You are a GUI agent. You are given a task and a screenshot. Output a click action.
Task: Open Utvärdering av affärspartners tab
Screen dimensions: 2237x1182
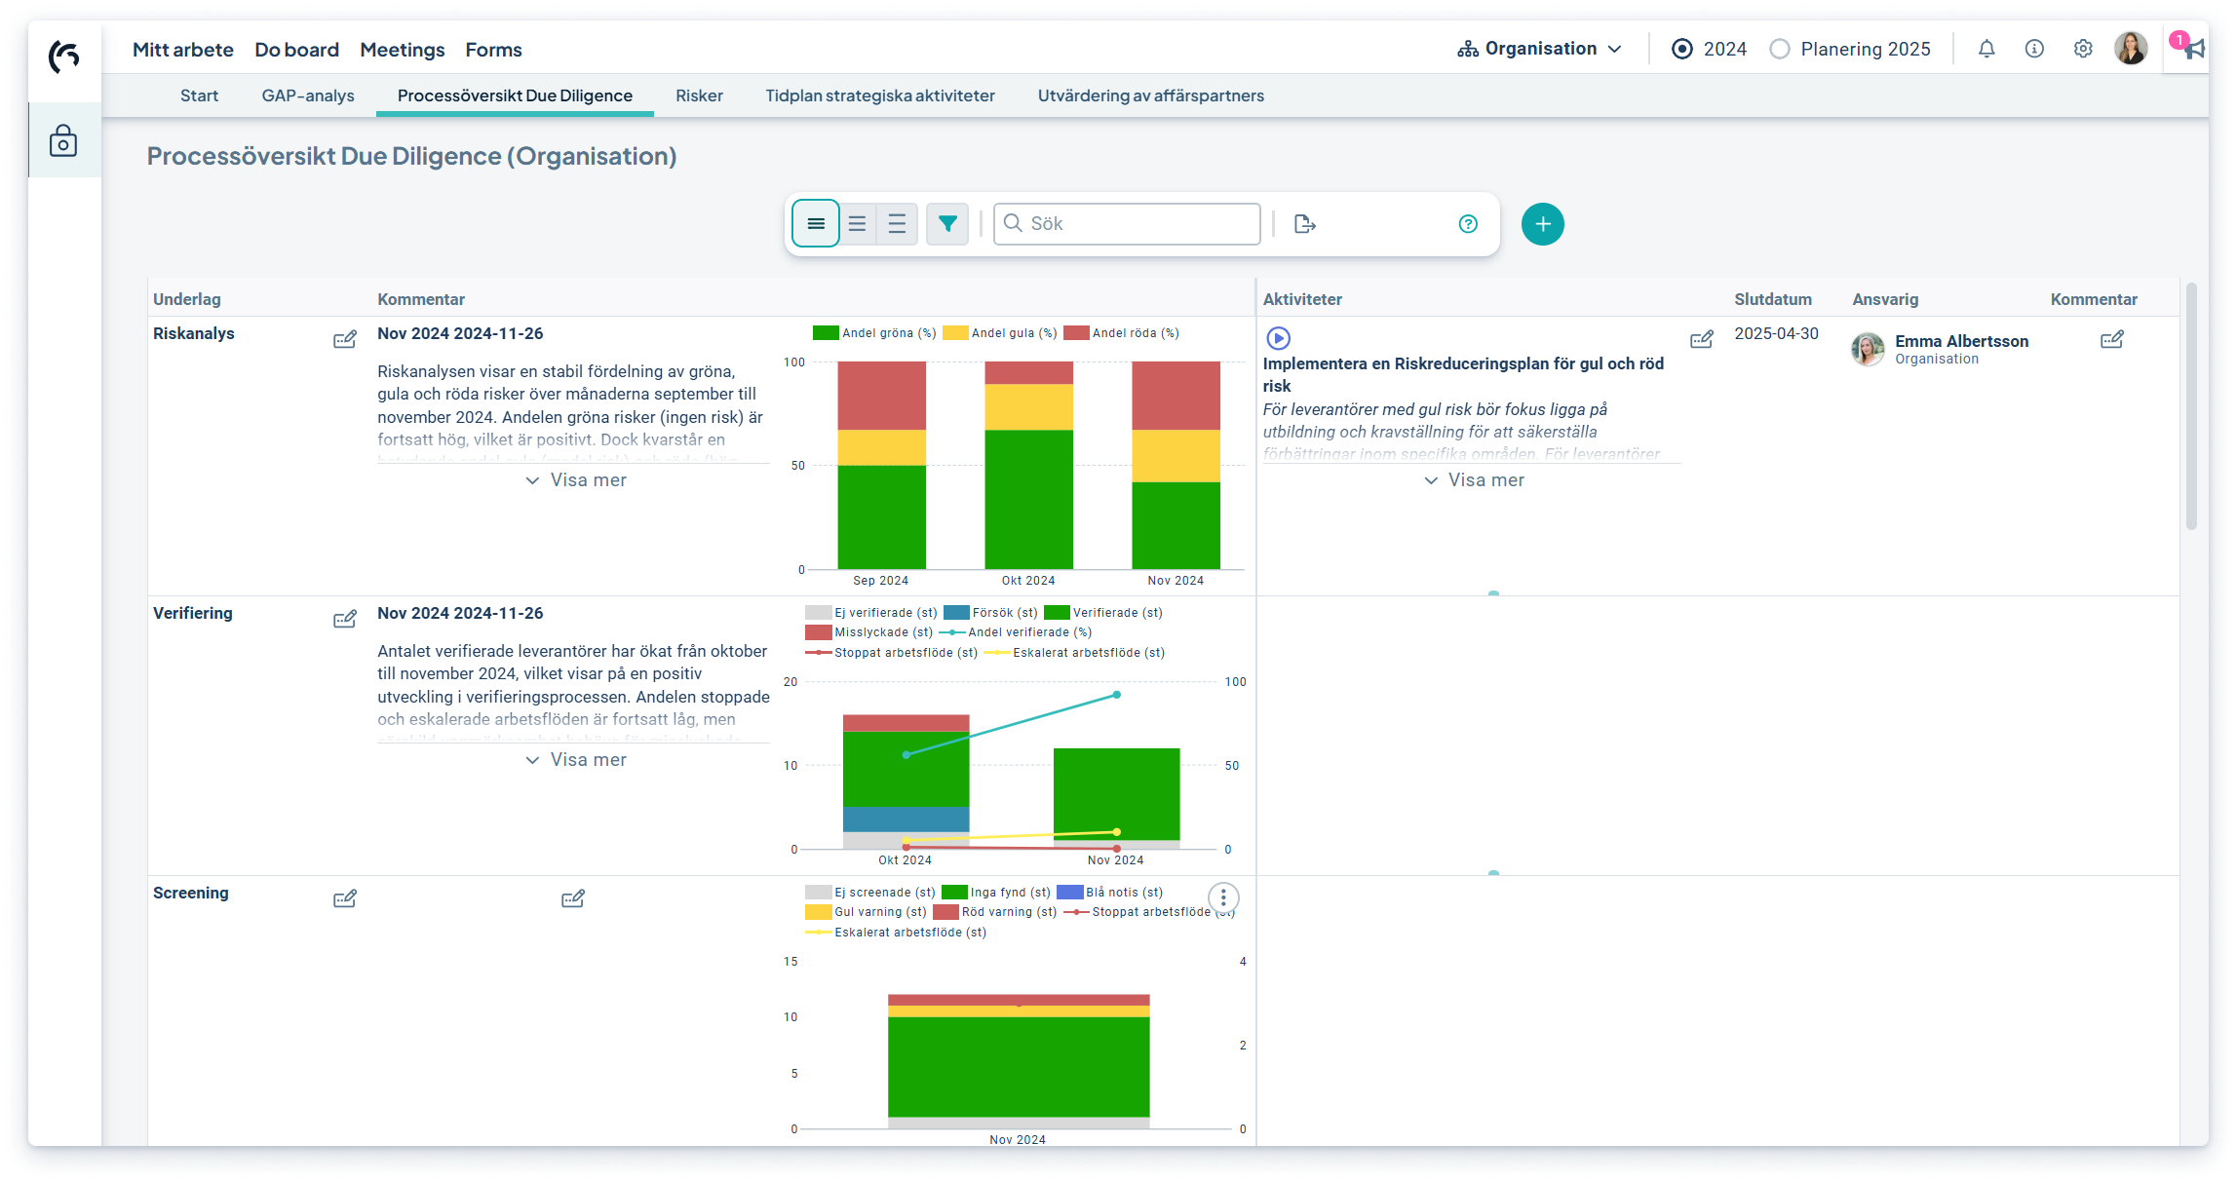[1151, 95]
